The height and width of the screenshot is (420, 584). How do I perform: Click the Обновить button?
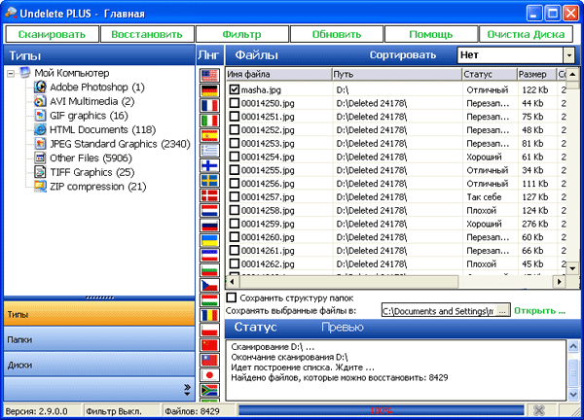point(337,34)
